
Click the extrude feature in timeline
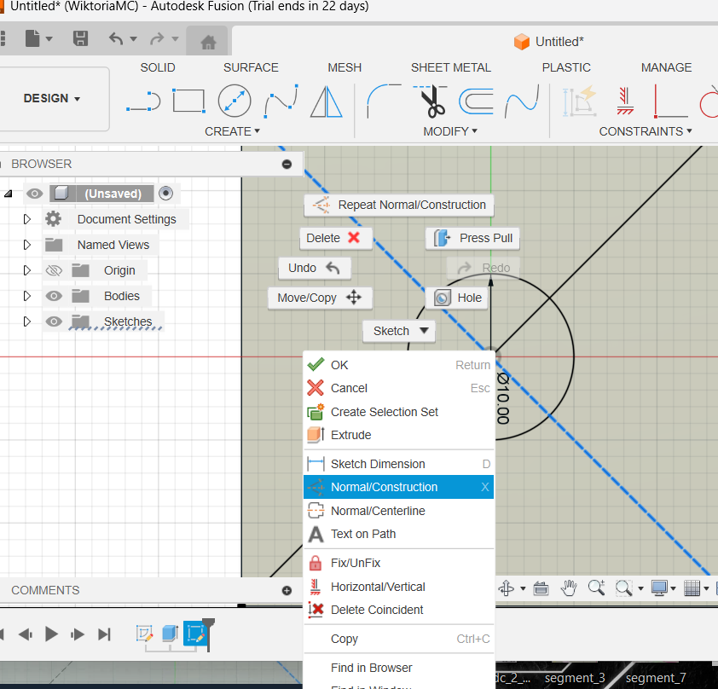coord(170,634)
